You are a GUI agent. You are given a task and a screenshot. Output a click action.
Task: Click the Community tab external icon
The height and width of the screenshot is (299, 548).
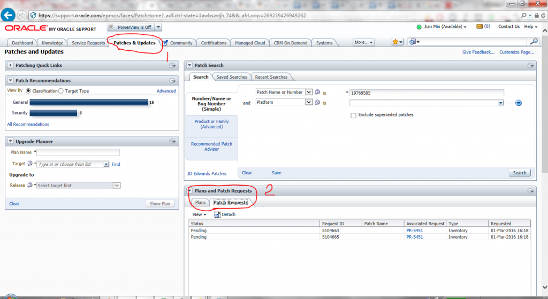tap(166, 43)
